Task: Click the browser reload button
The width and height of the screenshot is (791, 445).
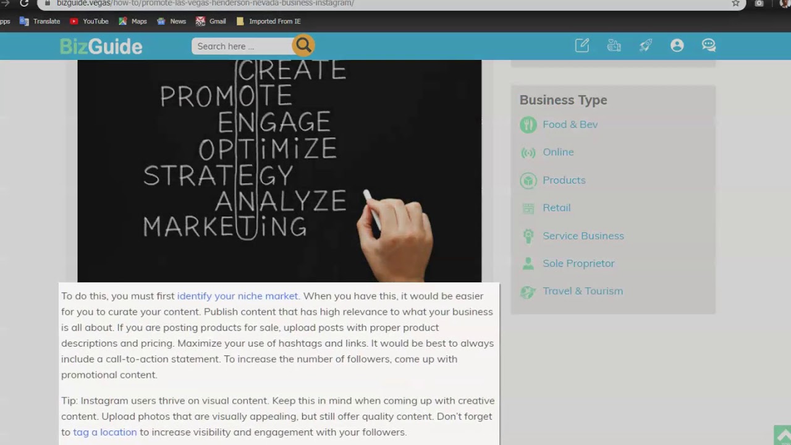Action: [x=24, y=3]
